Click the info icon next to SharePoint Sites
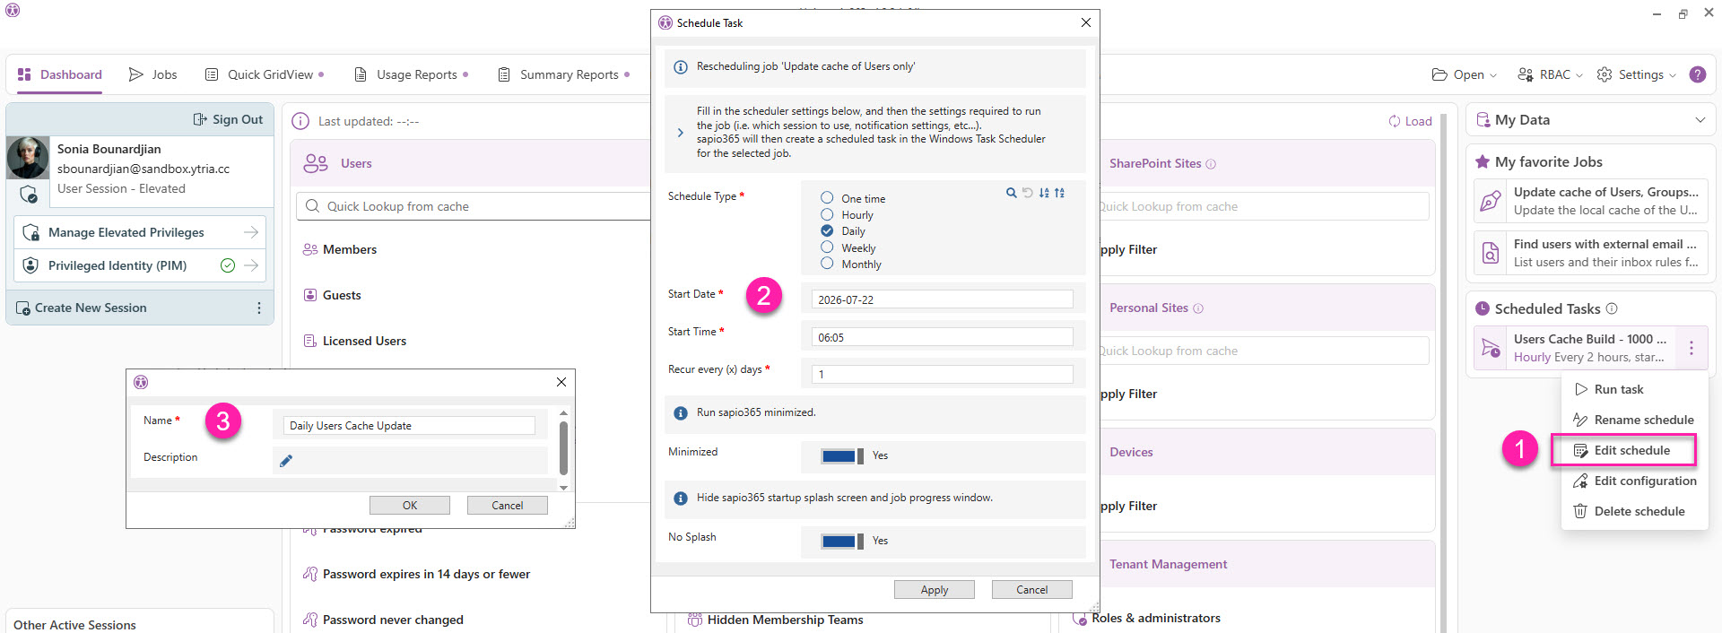 (x=1211, y=164)
